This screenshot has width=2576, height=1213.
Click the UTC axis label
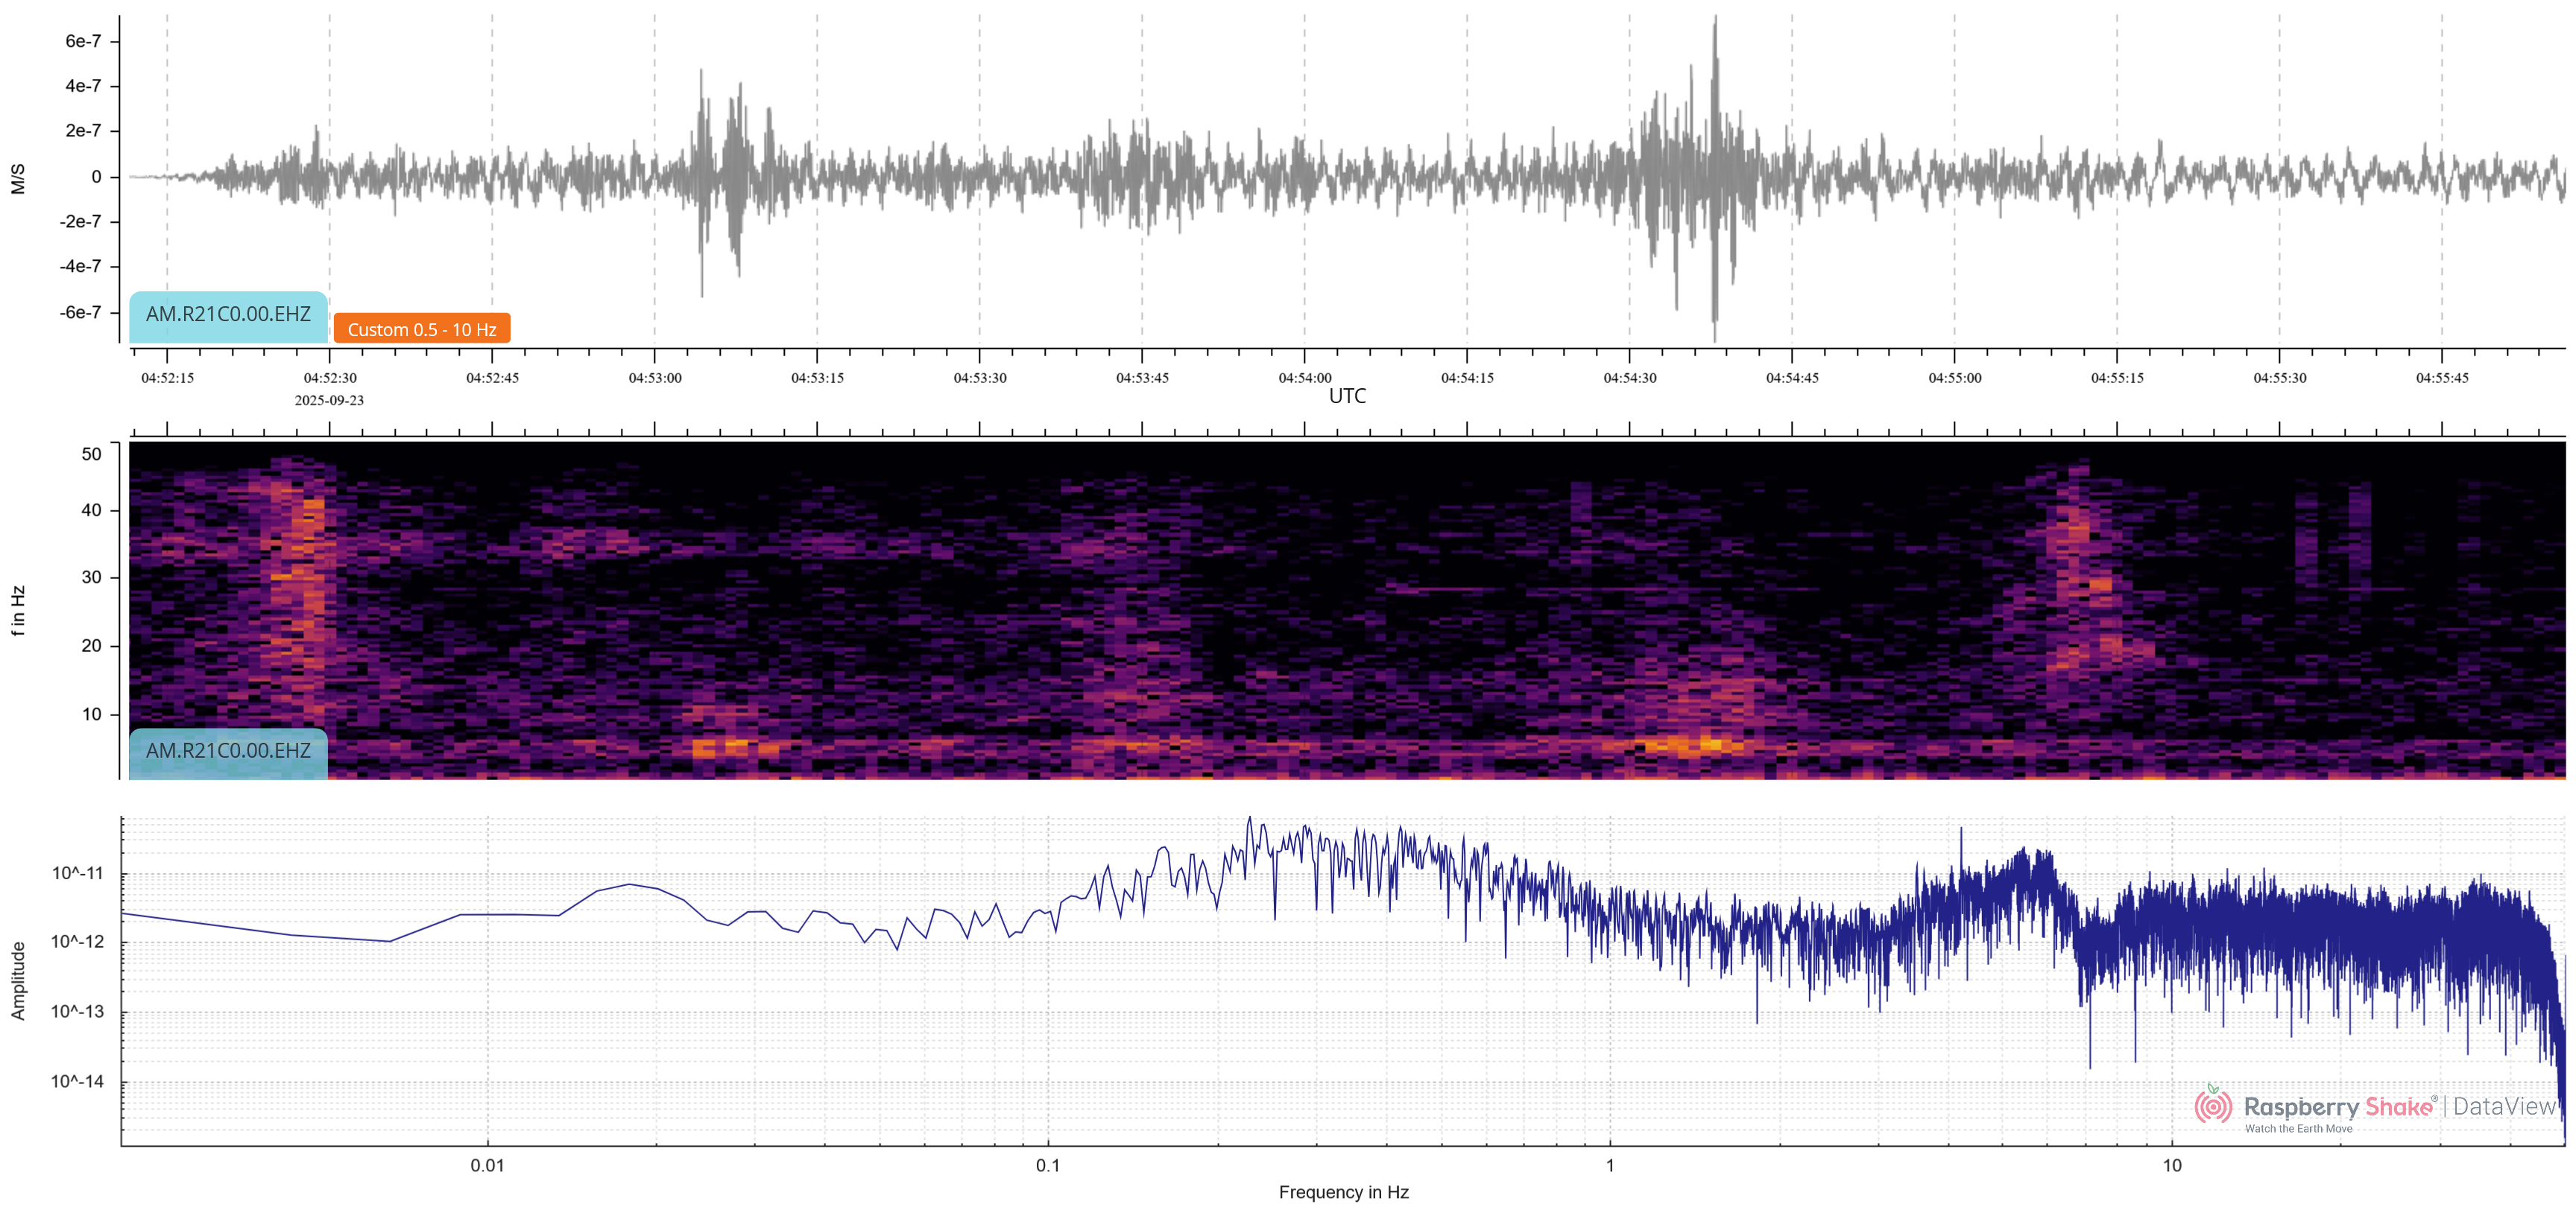(1346, 396)
